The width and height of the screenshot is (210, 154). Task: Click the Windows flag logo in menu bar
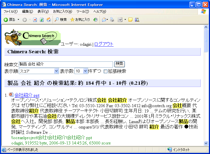[x=204, y=12]
